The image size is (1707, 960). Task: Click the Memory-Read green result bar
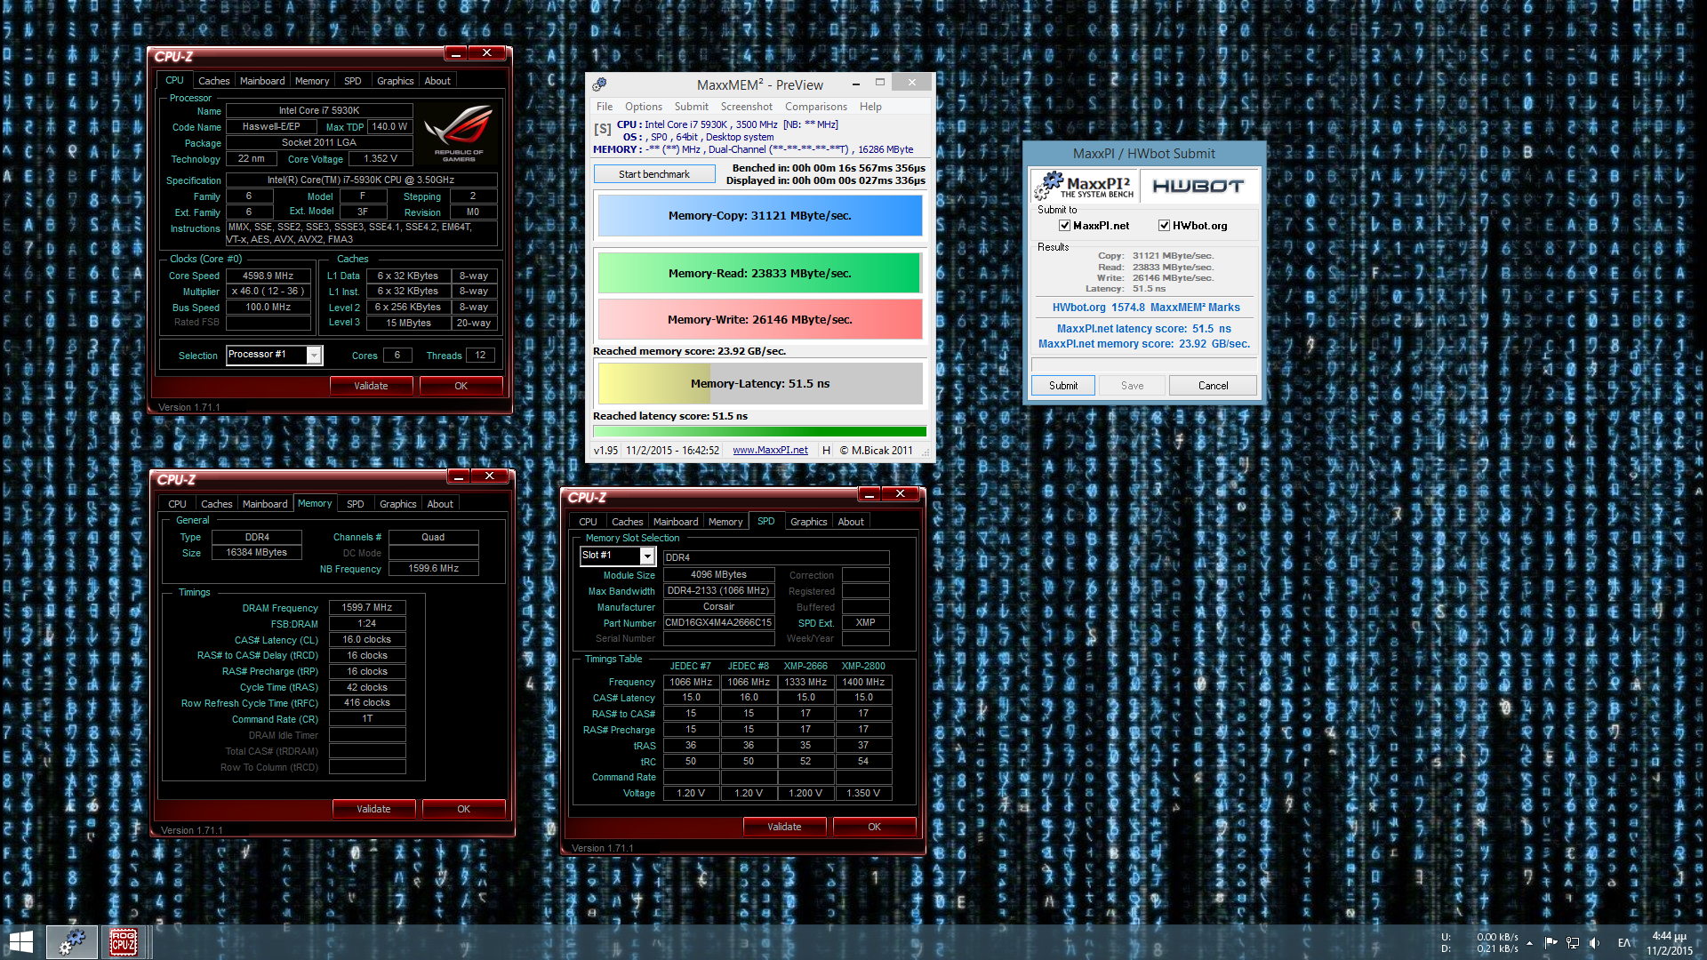[x=760, y=274]
